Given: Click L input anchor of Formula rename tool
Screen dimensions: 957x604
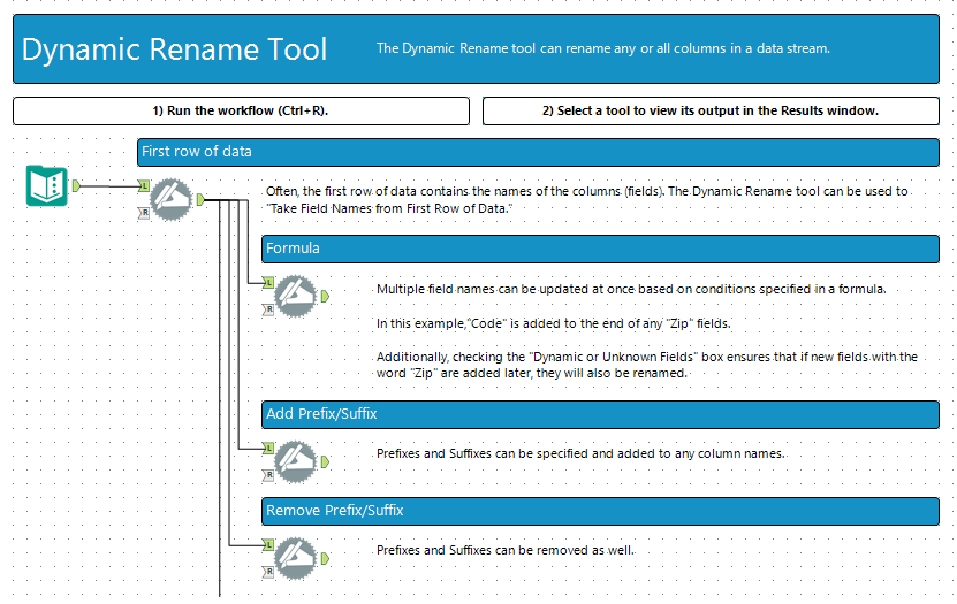Looking at the screenshot, I should tap(268, 282).
